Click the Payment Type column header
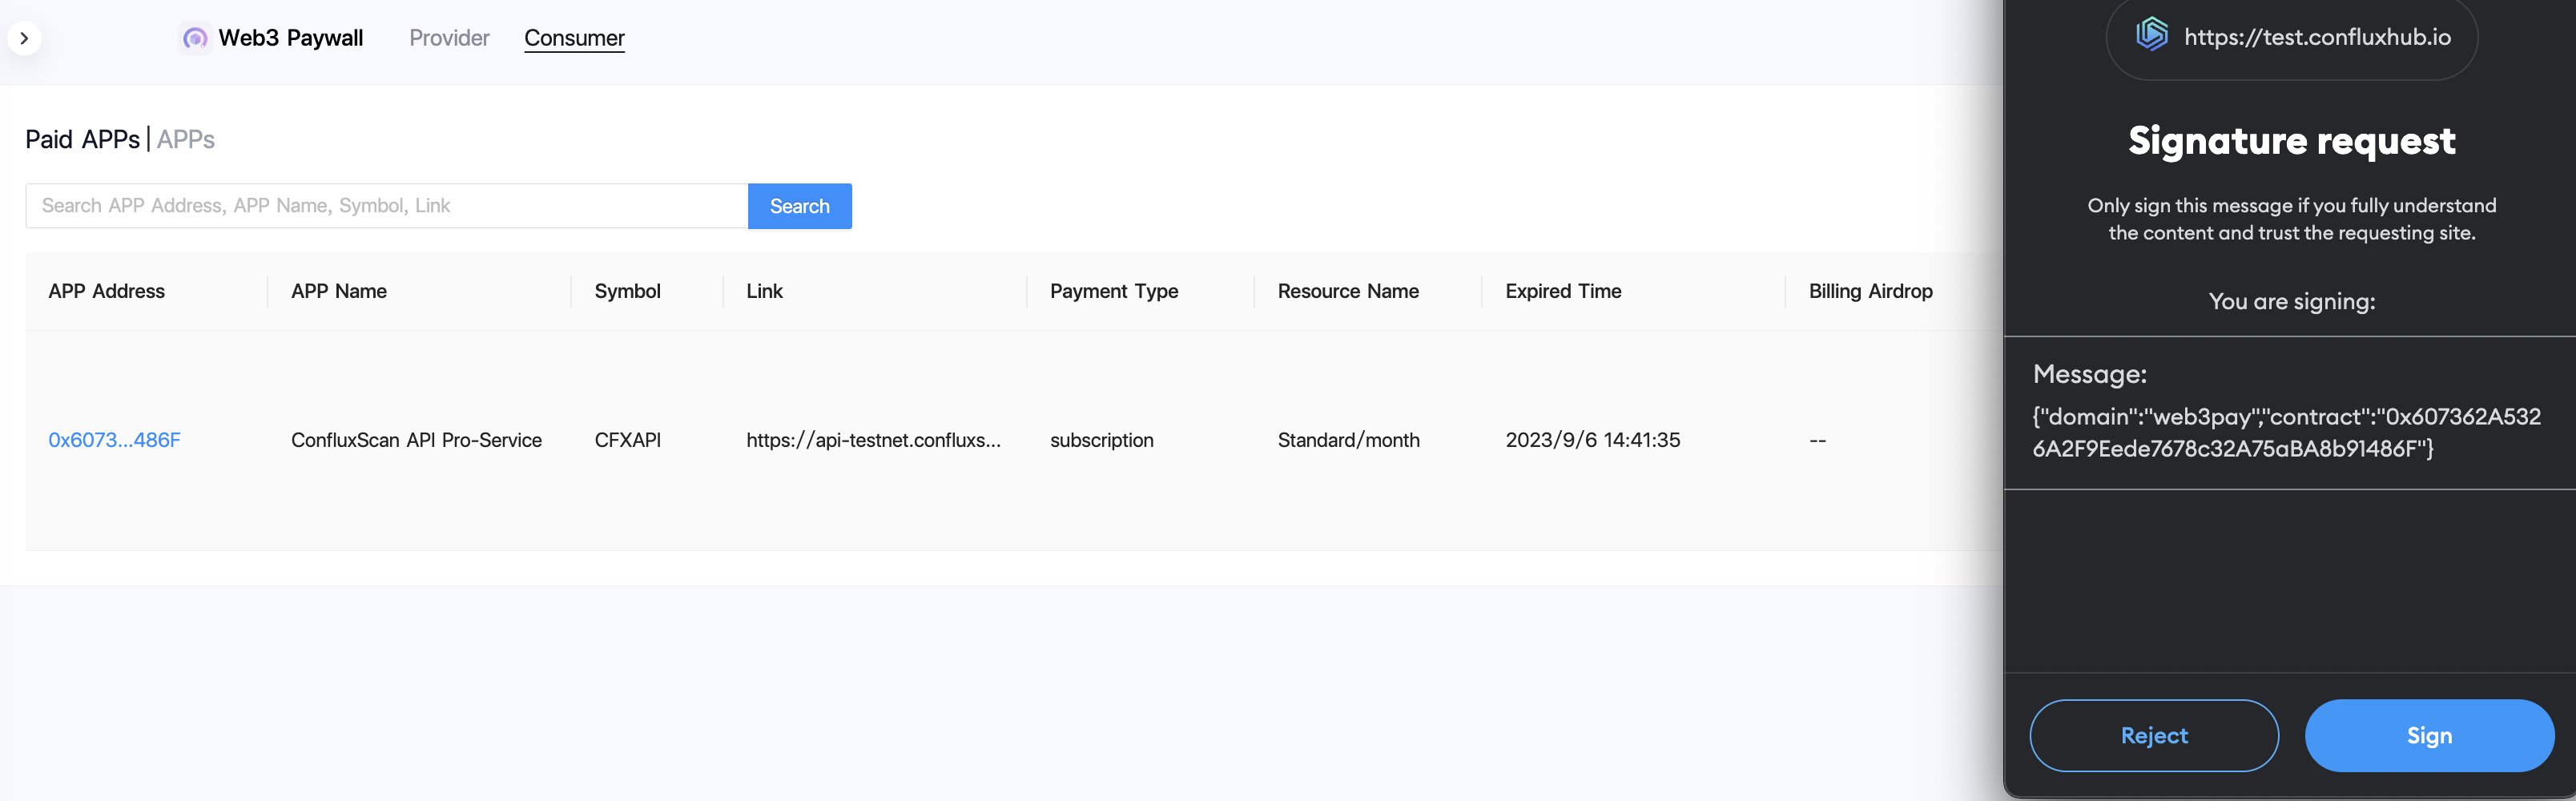The width and height of the screenshot is (2576, 801). (x=1113, y=291)
